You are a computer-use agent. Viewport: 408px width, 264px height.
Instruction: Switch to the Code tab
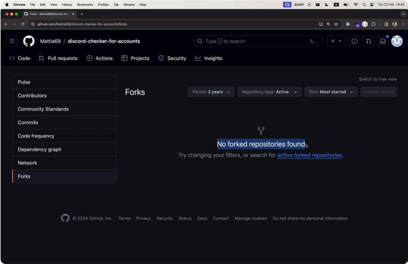[x=19, y=58]
